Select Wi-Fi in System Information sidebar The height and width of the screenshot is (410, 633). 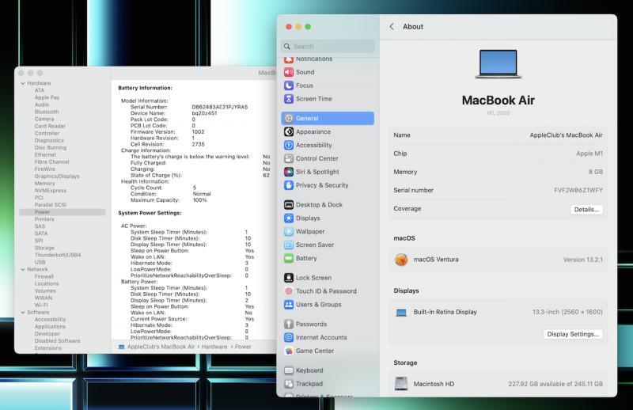41,305
